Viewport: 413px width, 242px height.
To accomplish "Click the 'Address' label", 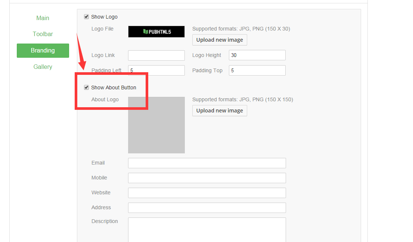I will click(x=101, y=207).
